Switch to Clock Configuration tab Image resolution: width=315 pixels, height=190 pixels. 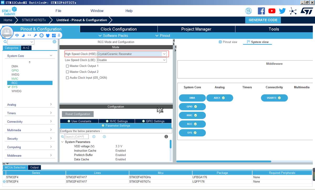click(x=119, y=29)
